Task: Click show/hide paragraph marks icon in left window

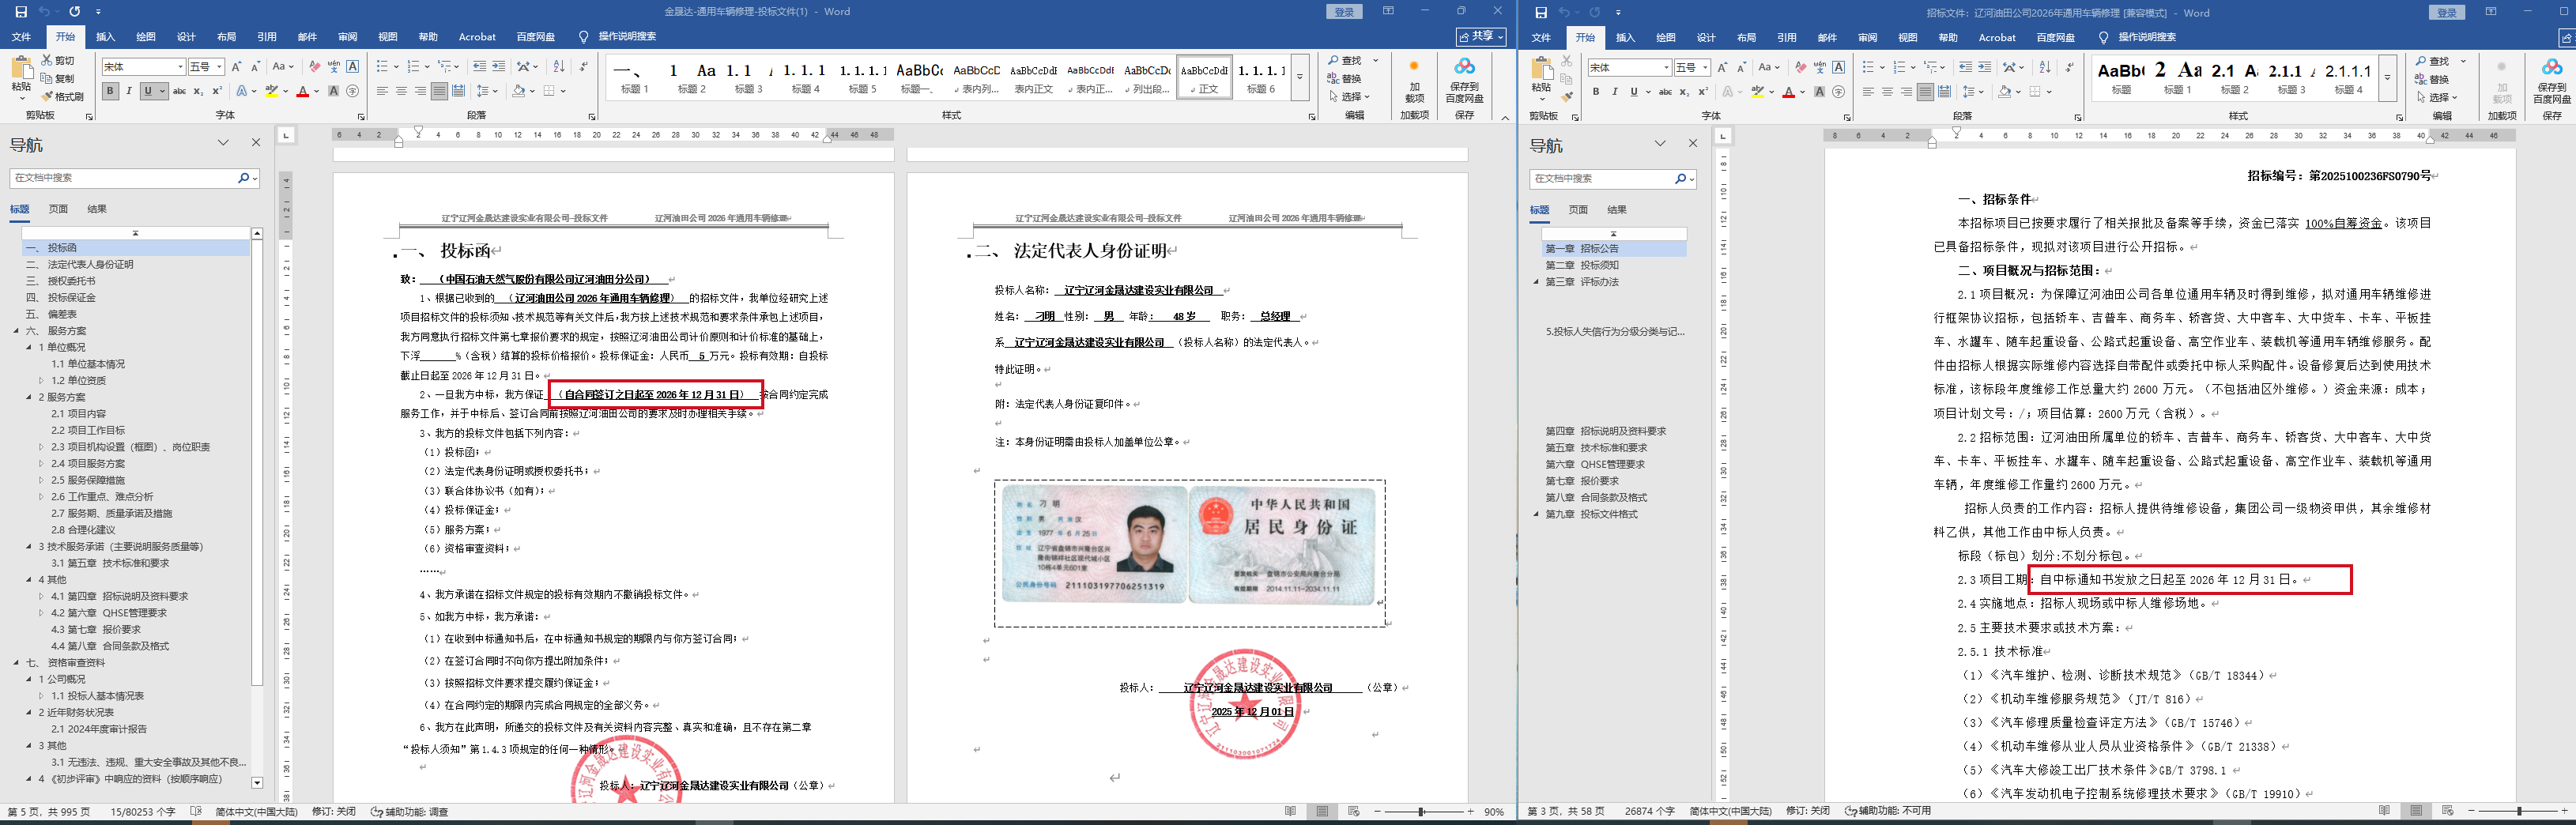Action: point(585,67)
